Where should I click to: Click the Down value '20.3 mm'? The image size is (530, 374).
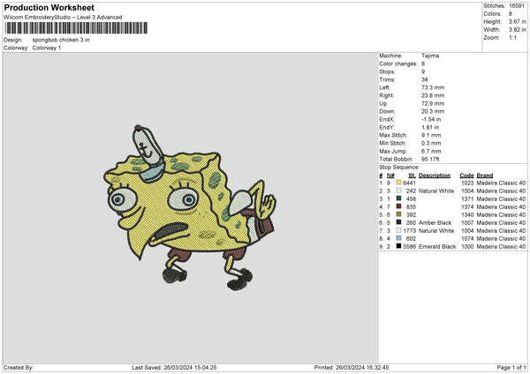[433, 111]
